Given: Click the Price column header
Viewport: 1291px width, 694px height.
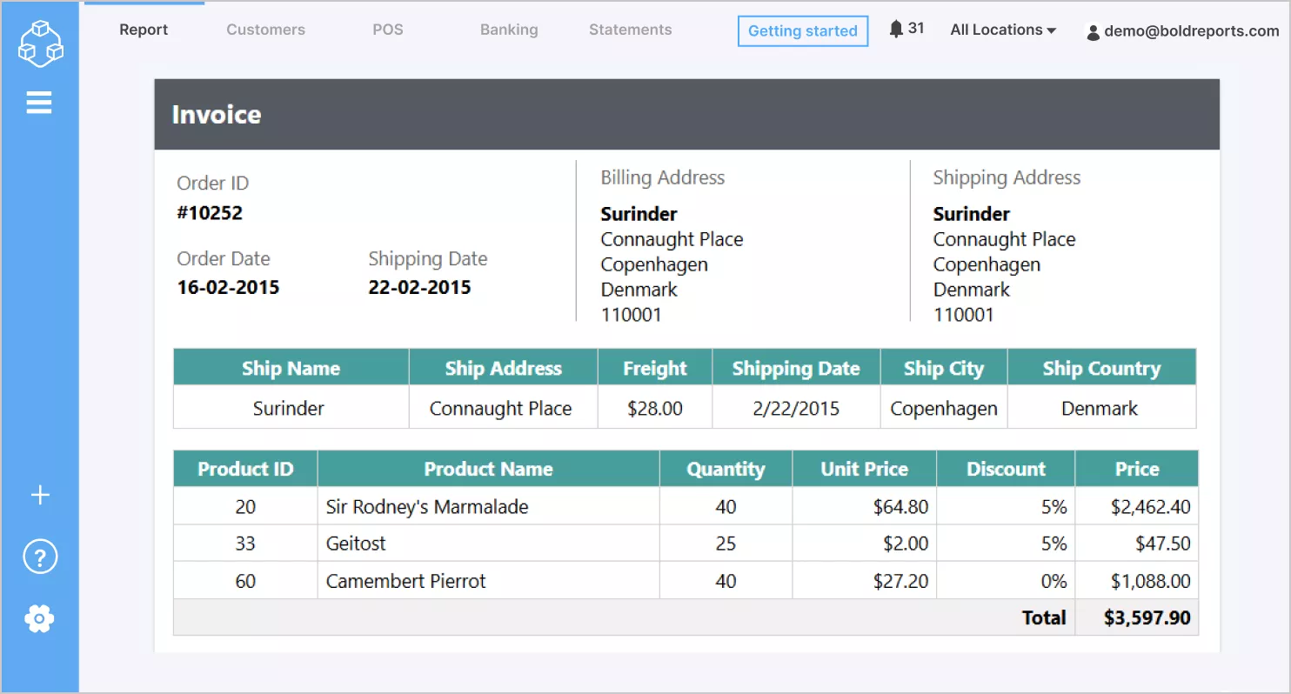Looking at the screenshot, I should coord(1137,469).
